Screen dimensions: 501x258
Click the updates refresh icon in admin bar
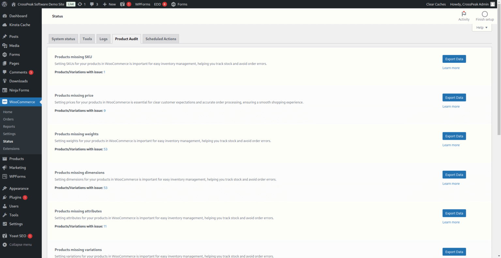click(x=81, y=4)
